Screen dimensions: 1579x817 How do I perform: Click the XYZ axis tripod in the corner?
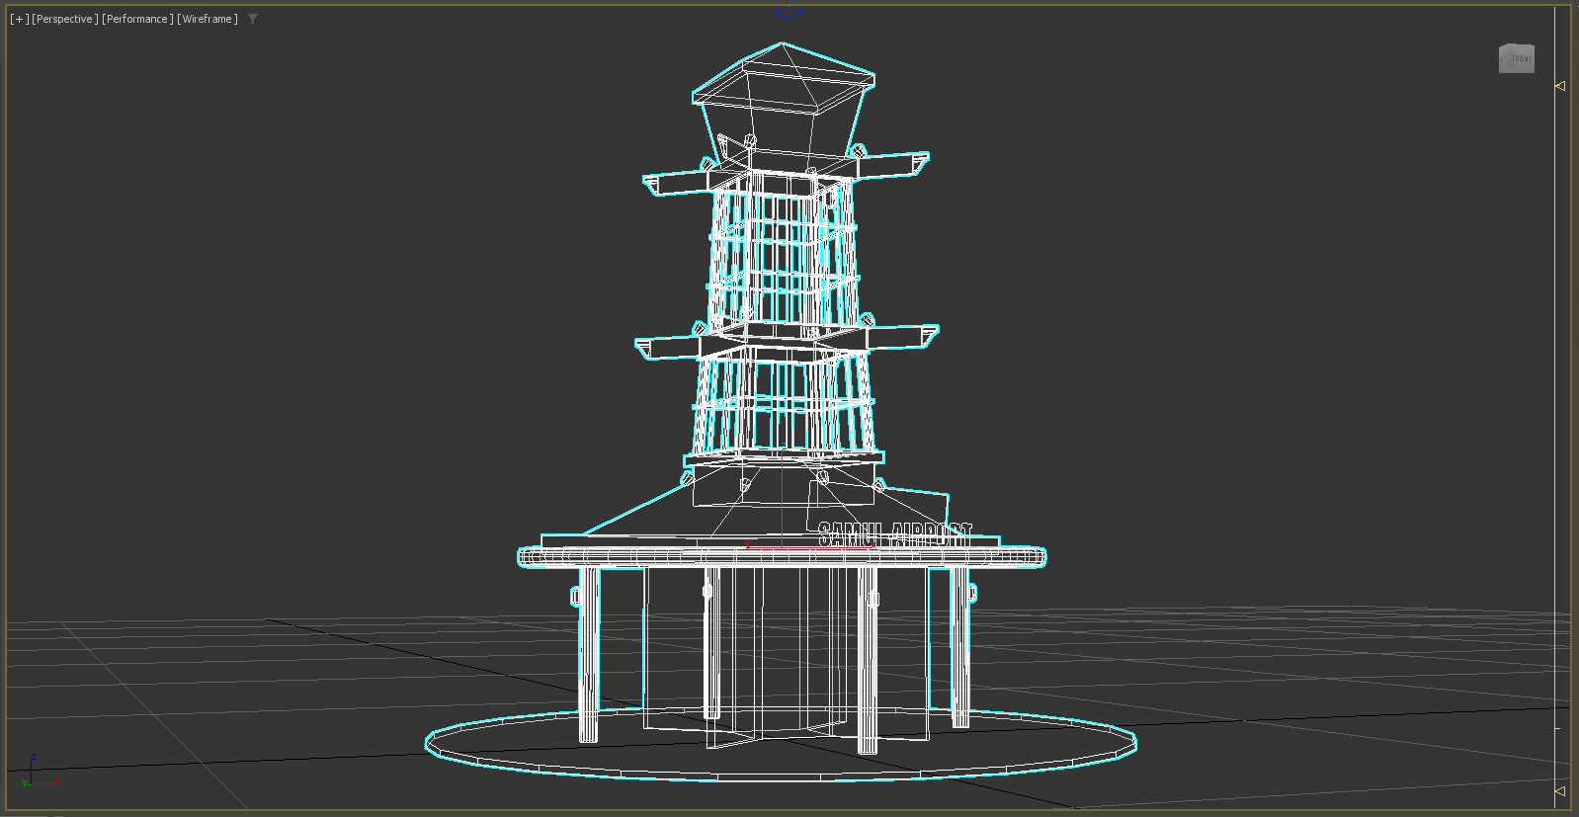click(x=33, y=774)
